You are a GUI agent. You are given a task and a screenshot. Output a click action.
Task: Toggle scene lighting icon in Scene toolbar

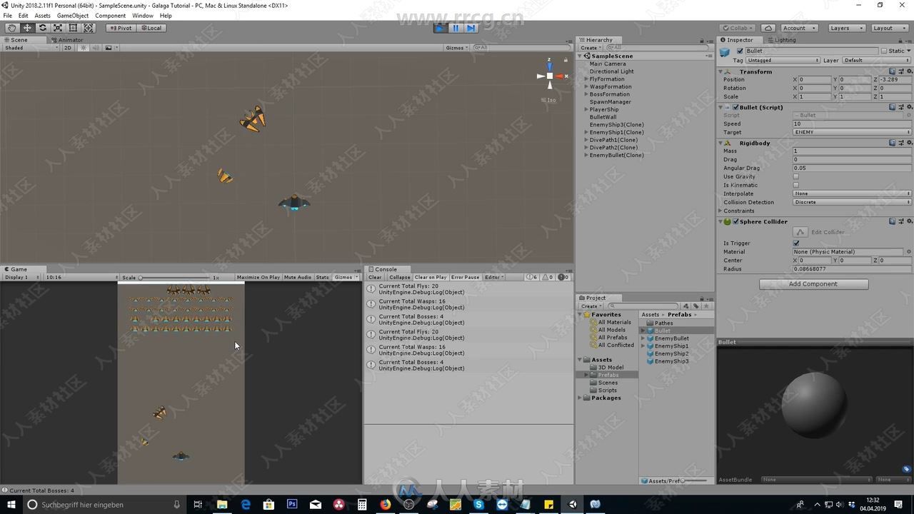[x=84, y=48]
